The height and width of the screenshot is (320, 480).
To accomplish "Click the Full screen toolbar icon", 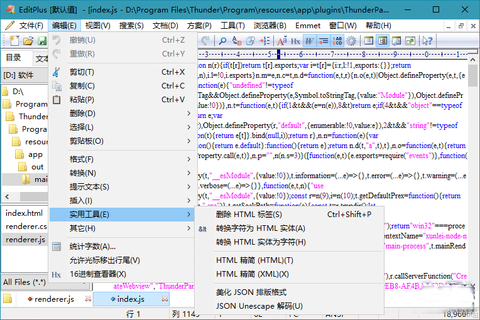I will click(410, 41).
